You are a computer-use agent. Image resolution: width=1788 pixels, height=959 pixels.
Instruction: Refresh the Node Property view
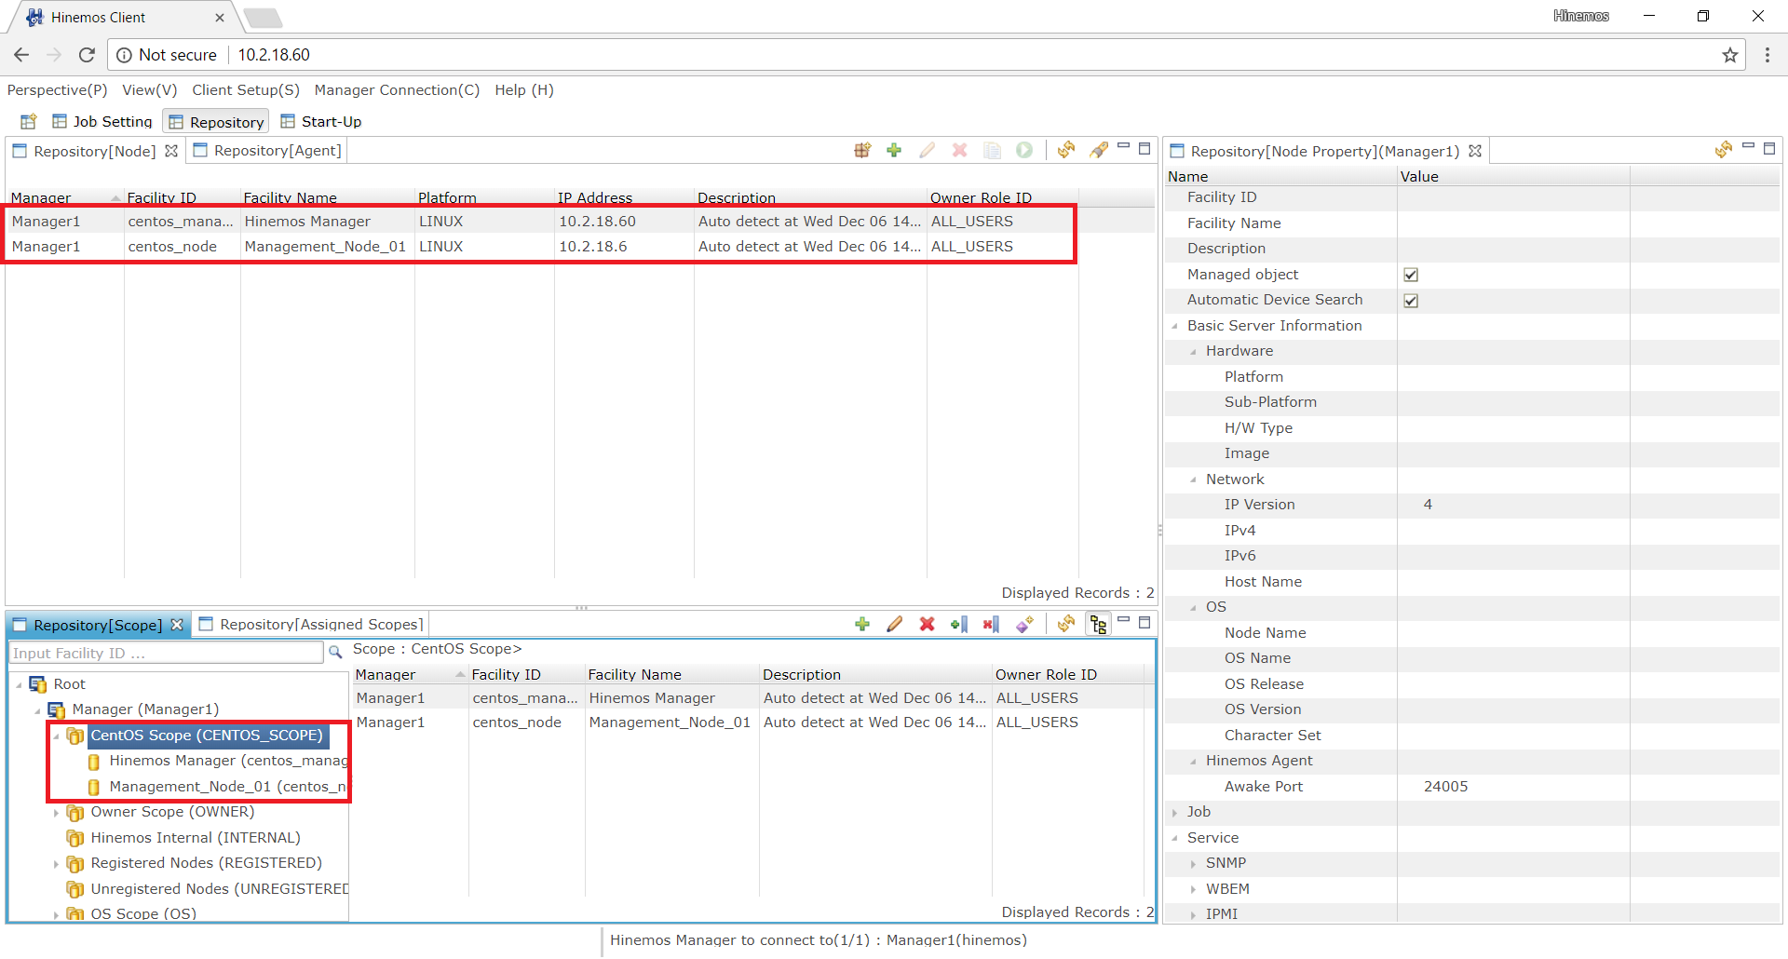pos(1724,150)
